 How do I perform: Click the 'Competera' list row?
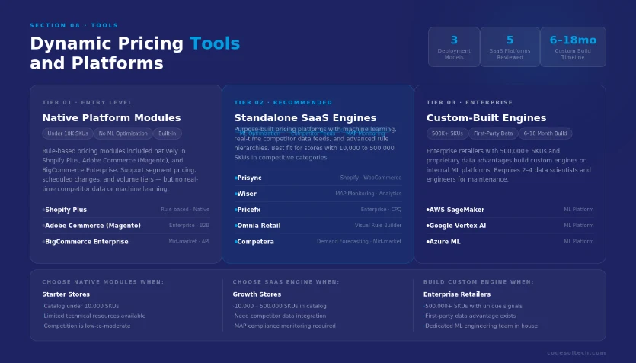(x=318, y=241)
